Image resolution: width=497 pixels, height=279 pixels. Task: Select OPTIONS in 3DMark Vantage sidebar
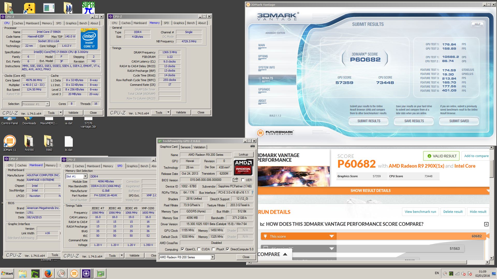tap(263, 56)
